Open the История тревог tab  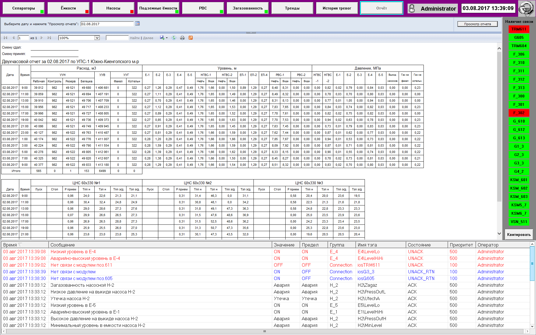coord(337,8)
